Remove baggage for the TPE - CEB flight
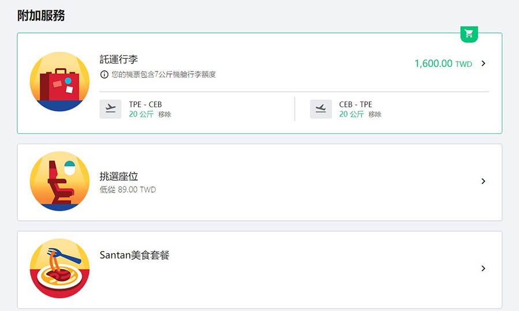Screen dimensions: 519x311 [165, 114]
